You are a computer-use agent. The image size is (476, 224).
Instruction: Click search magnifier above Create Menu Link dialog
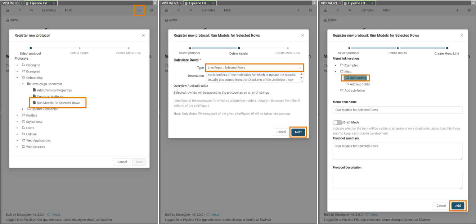350,10
